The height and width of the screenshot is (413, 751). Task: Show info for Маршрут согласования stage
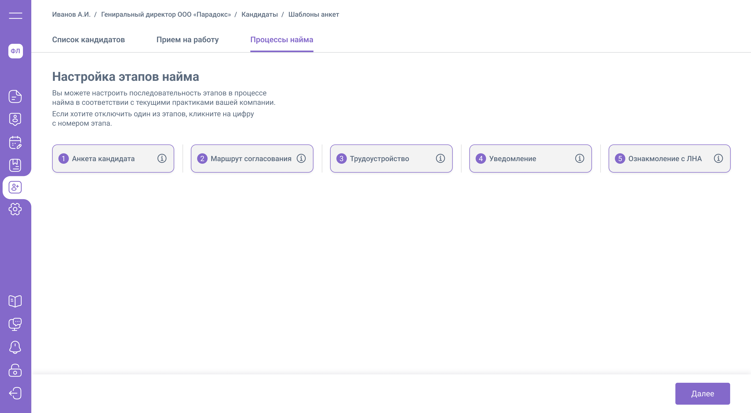pyautogui.click(x=301, y=158)
